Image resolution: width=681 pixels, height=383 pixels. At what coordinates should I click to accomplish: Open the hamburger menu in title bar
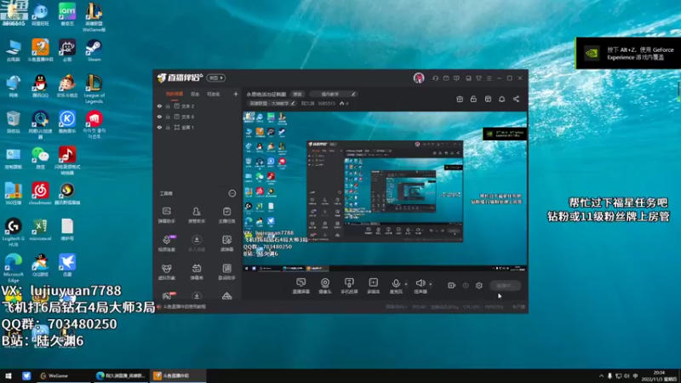tap(489, 78)
